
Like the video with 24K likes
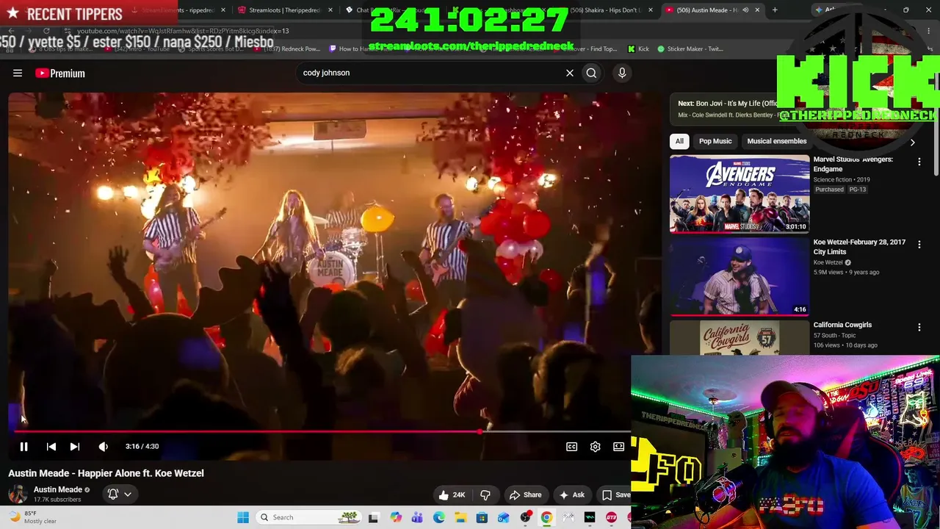(x=452, y=495)
